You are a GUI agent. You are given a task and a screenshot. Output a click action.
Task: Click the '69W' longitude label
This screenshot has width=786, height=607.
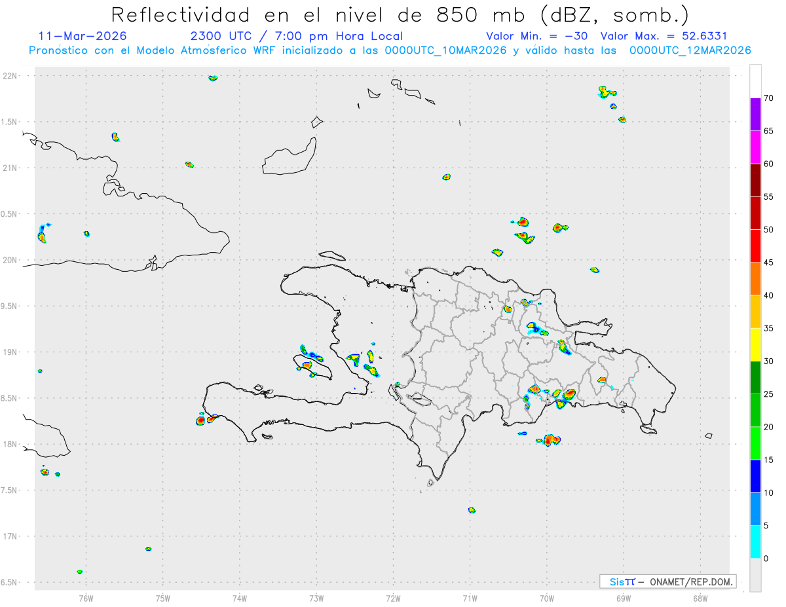coord(624,598)
